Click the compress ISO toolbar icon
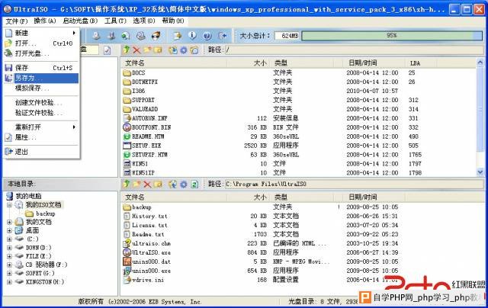The height and width of the screenshot is (308, 488). click(x=111, y=36)
